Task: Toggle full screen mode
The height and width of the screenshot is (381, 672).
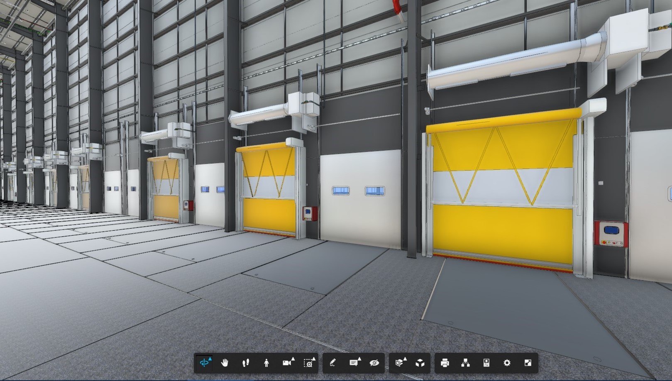Action: (528, 363)
